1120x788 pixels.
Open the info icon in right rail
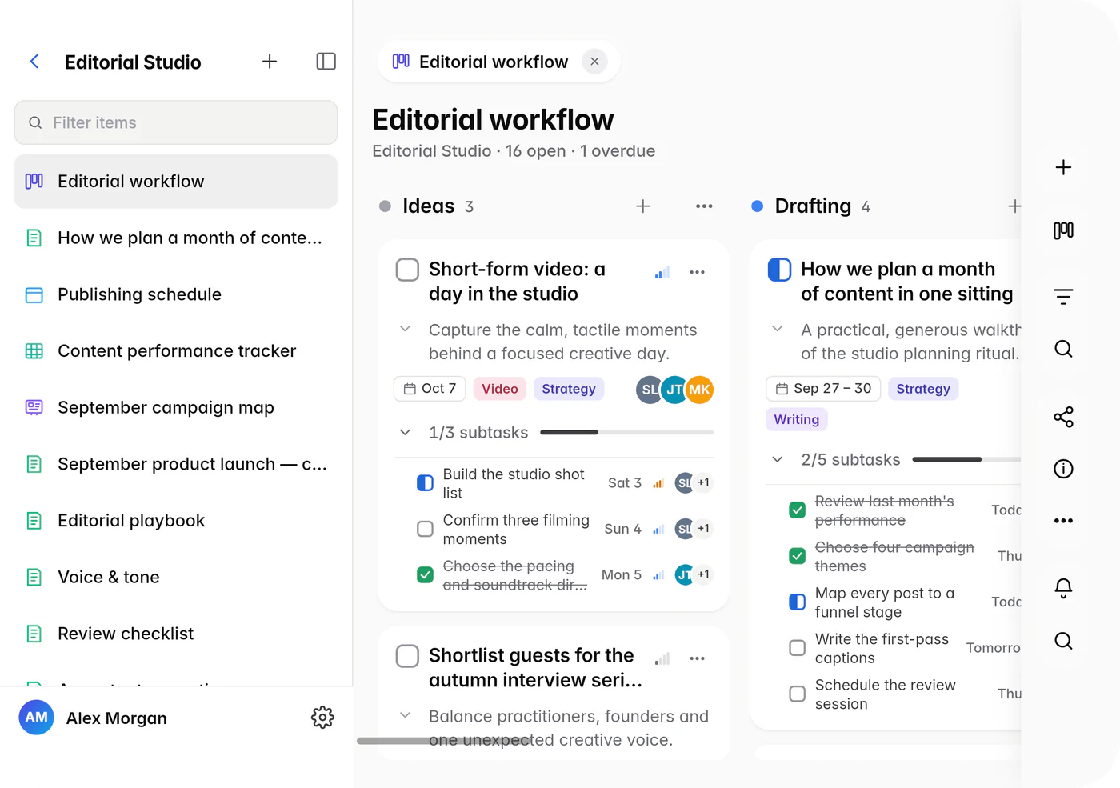tap(1063, 469)
